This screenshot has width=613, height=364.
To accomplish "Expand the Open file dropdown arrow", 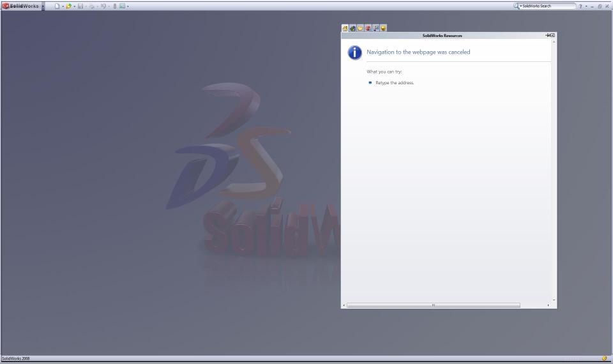I will coord(74,6).
